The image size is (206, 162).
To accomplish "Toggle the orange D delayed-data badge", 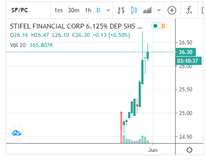I will 163,26.
